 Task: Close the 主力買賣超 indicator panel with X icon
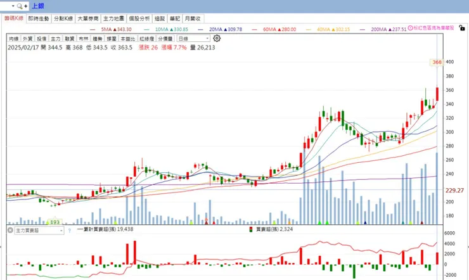point(10,231)
